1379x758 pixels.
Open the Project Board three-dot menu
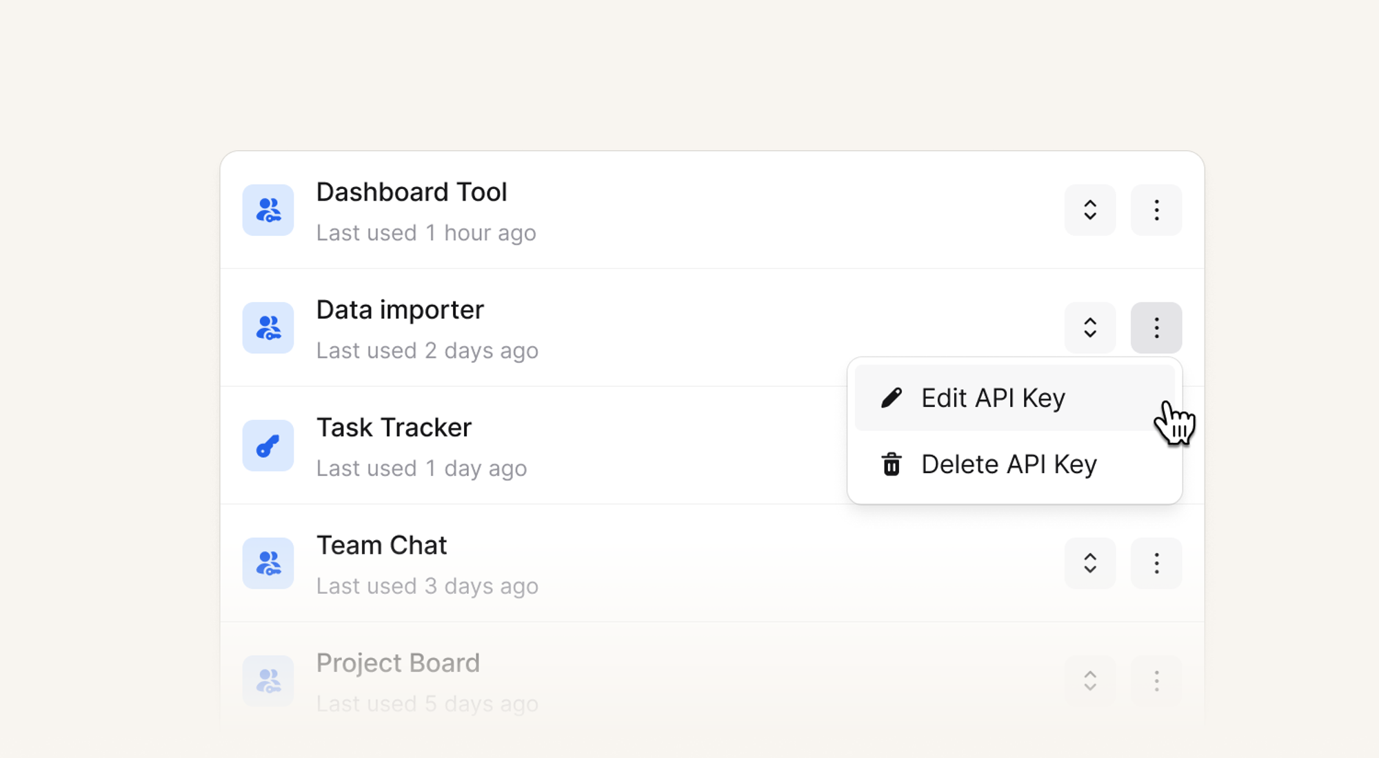point(1156,681)
